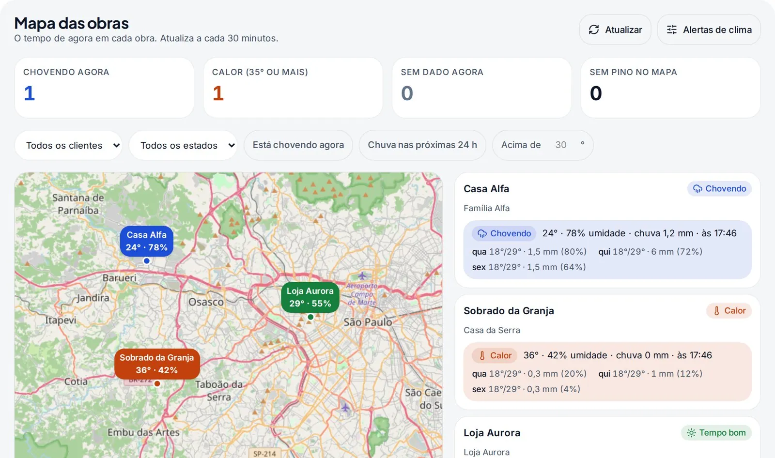Click the Atualizar button

615,30
